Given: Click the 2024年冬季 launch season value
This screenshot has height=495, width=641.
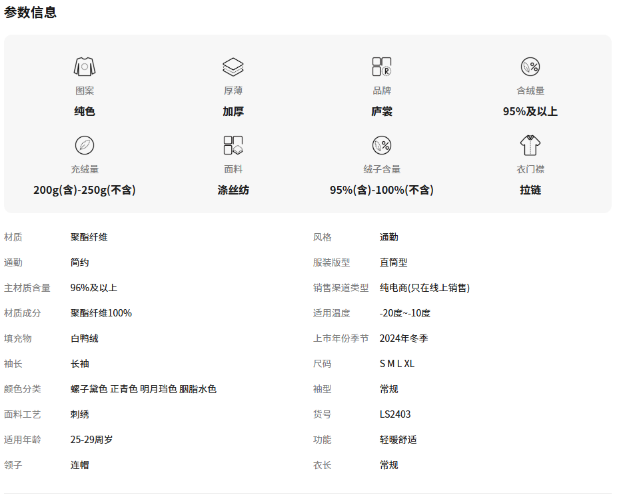Looking at the screenshot, I should [404, 338].
